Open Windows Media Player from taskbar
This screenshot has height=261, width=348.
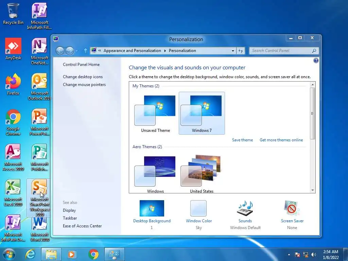[71, 254]
